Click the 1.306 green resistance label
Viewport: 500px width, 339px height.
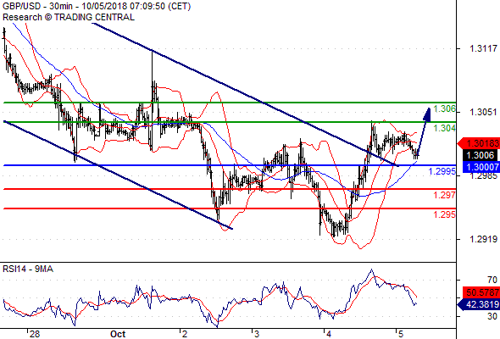(444, 108)
